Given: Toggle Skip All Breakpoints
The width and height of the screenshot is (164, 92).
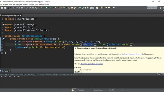Looking at the screenshot, I should (14, 8).
